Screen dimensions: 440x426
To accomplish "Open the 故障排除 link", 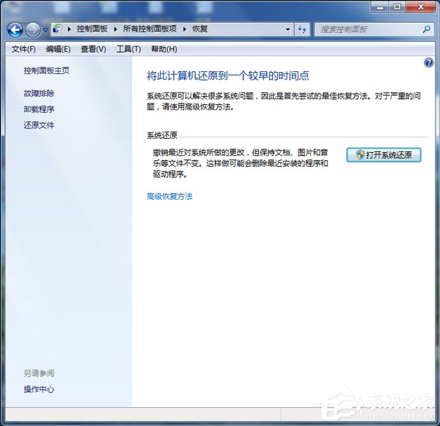I will tap(39, 93).
